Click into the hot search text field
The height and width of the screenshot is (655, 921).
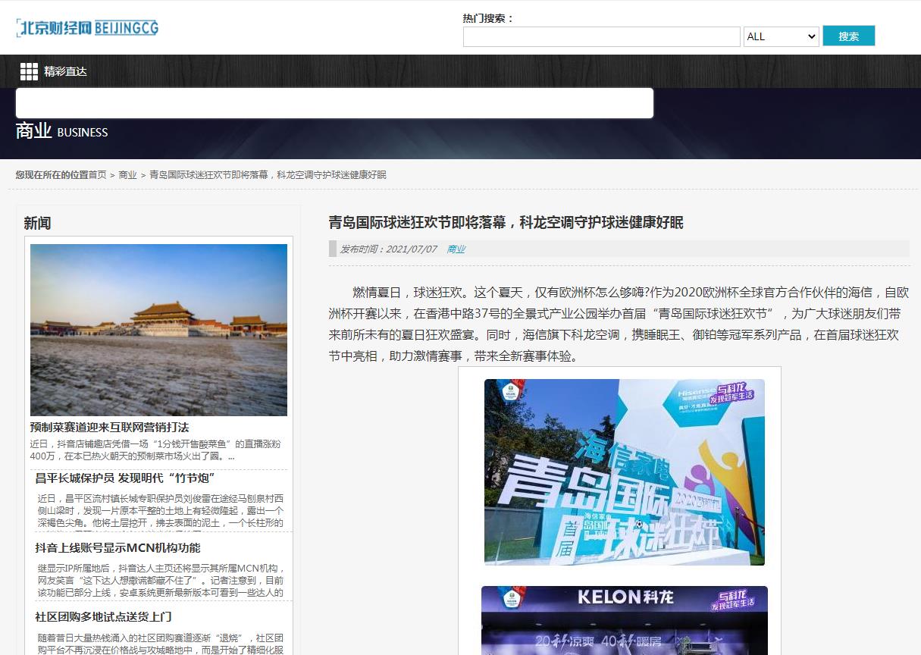(601, 36)
